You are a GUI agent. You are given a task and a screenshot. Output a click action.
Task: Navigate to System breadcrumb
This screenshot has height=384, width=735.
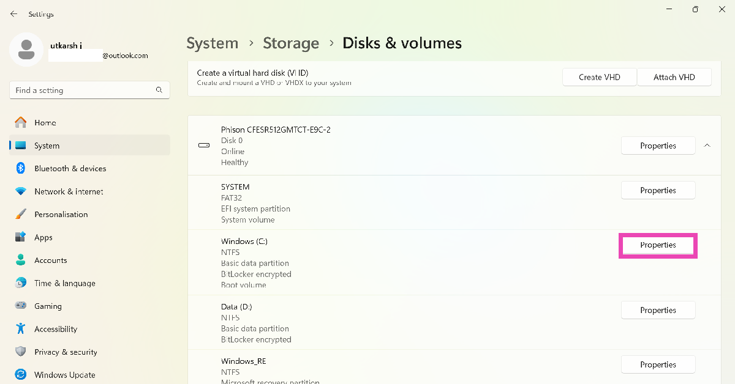(212, 43)
